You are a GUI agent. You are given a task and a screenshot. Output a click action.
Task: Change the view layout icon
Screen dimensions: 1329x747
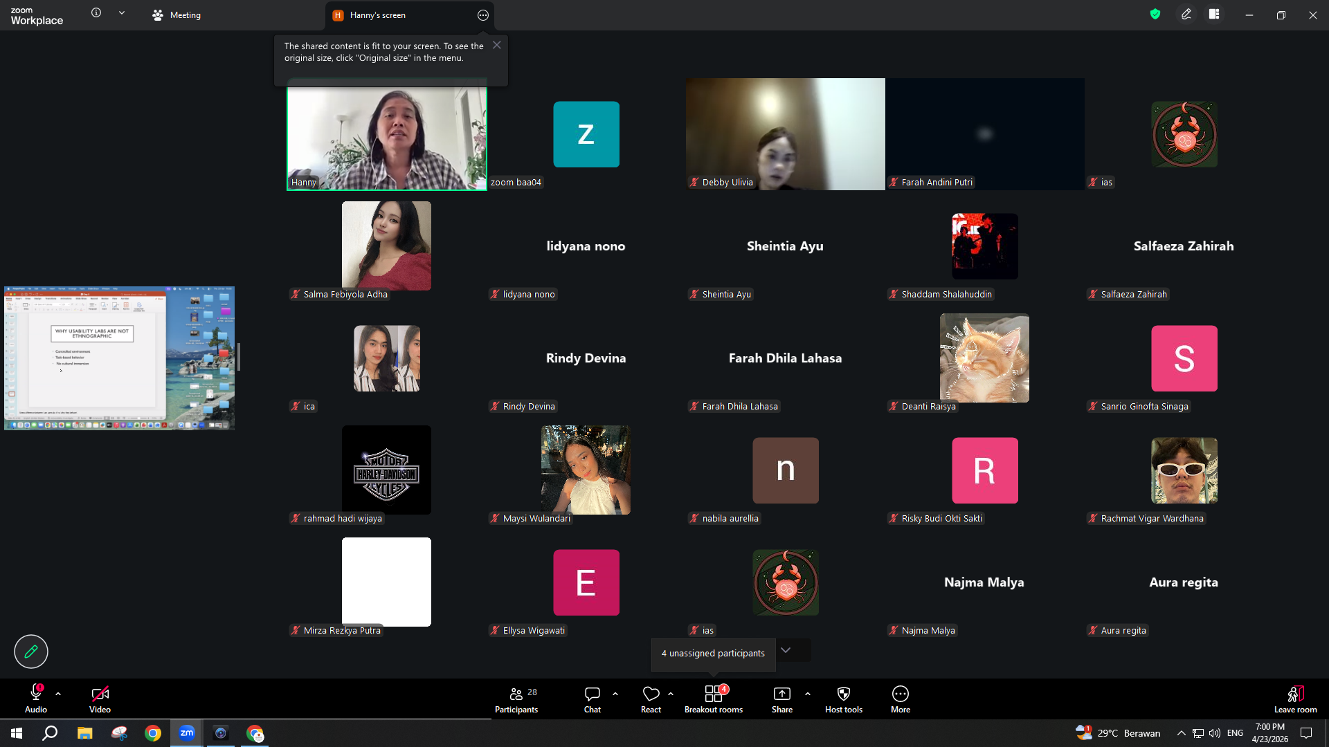click(x=1214, y=14)
